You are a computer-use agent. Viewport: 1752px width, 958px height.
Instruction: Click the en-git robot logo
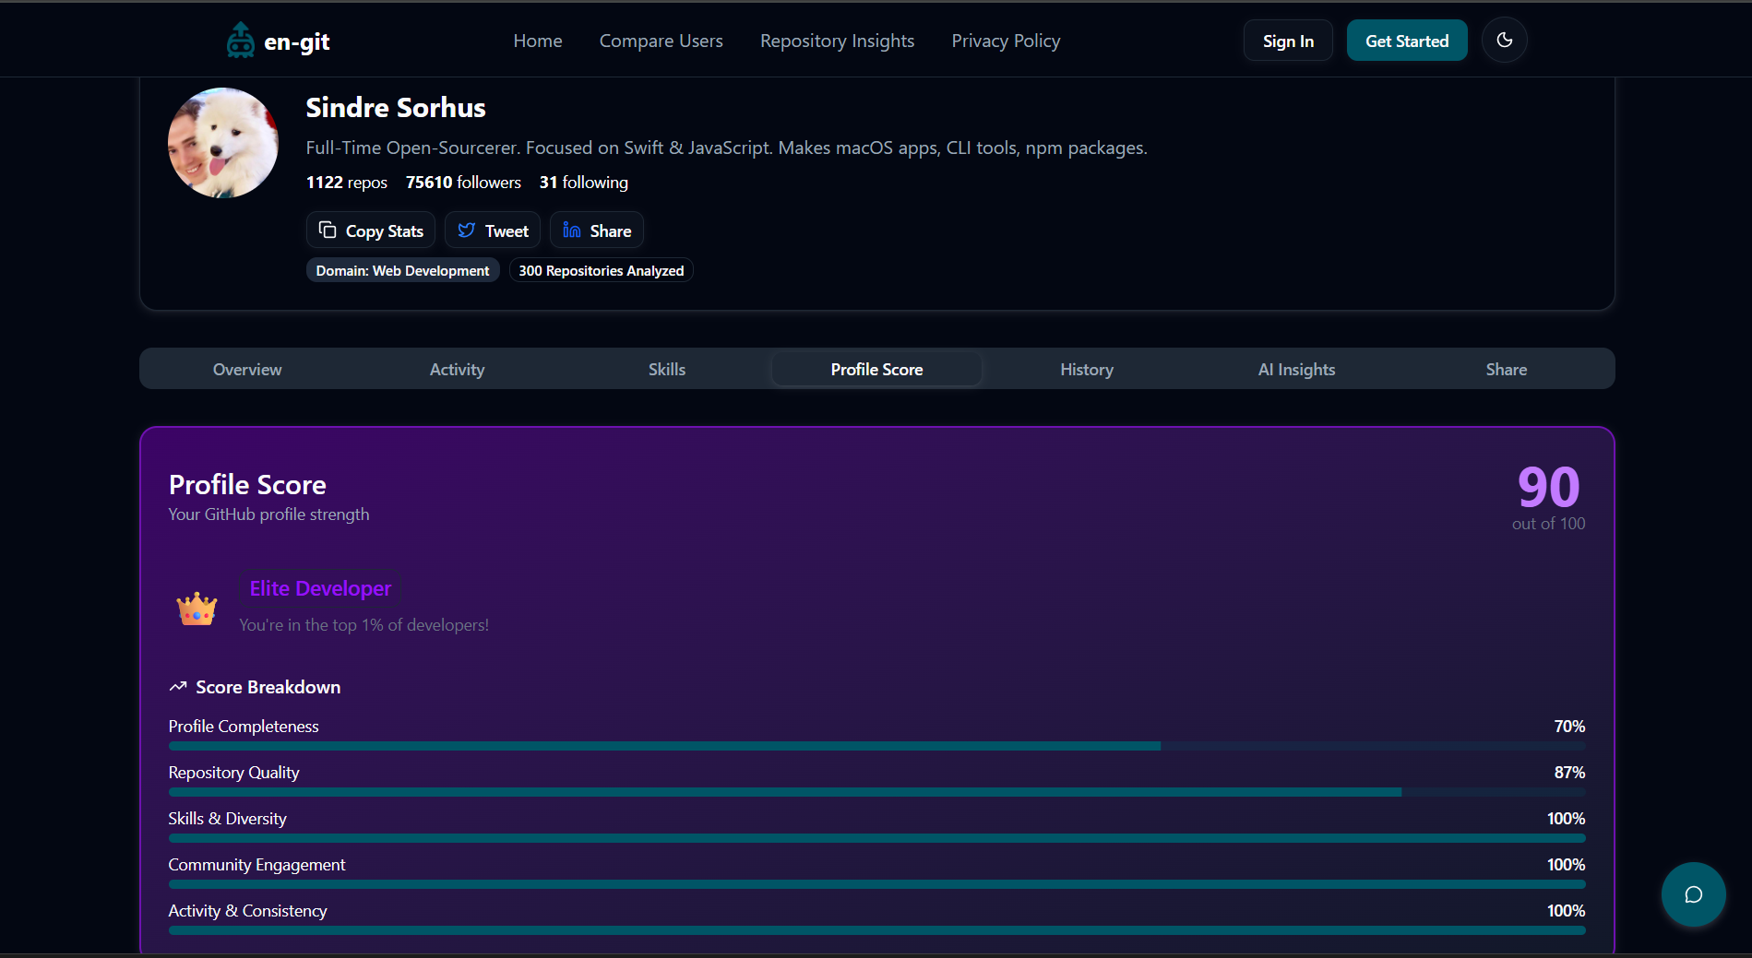(x=241, y=39)
